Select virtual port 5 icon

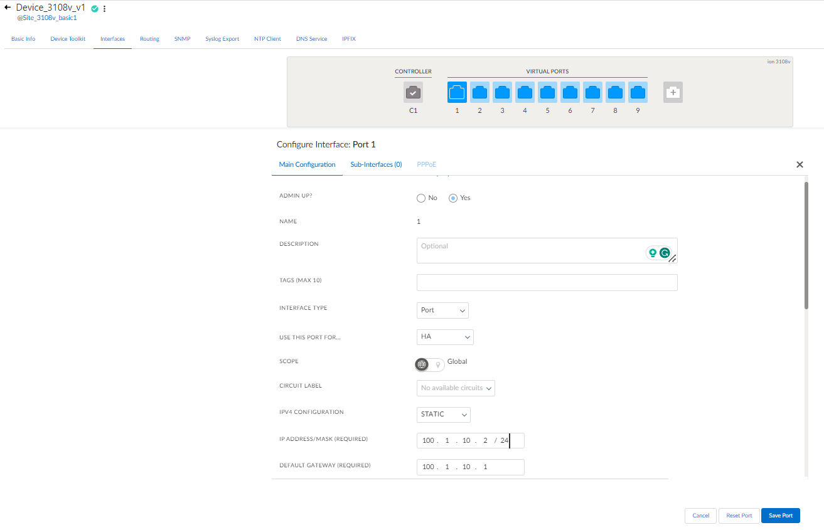click(x=547, y=92)
